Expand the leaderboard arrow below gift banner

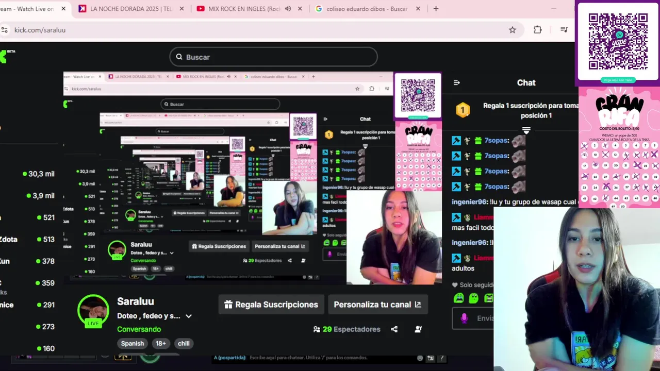526,130
